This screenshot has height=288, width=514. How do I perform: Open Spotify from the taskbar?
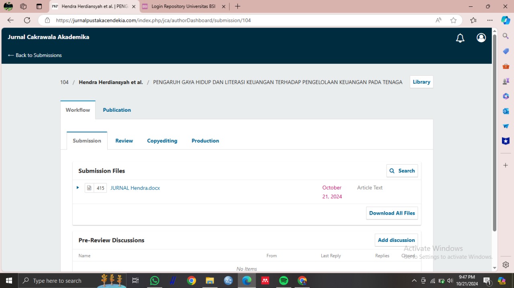(x=284, y=280)
